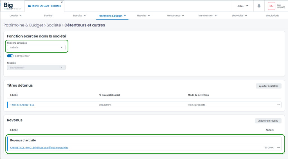Viewport: 288px width, 159px height.
Task: Open the Patrimoine & Budget menu
Action: [x=112, y=16]
